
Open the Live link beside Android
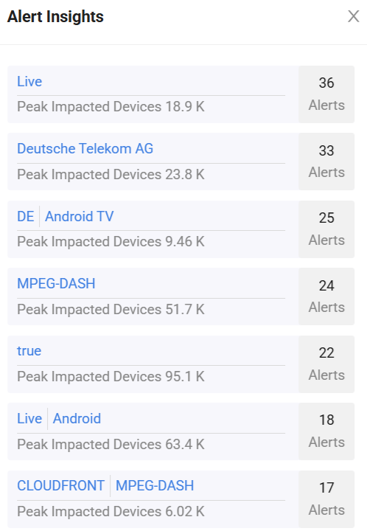pyautogui.click(x=29, y=419)
